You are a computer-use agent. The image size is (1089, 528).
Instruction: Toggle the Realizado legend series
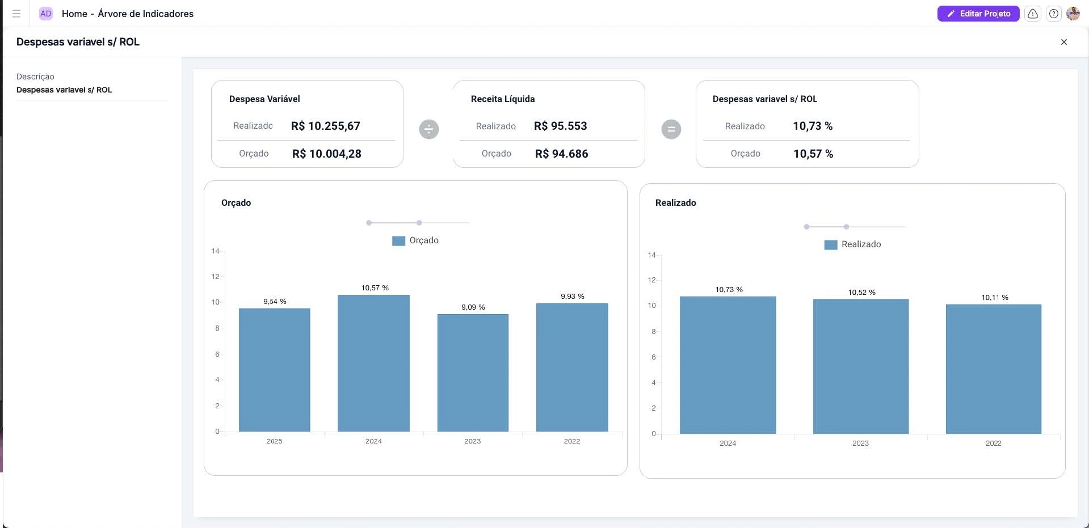852,244
